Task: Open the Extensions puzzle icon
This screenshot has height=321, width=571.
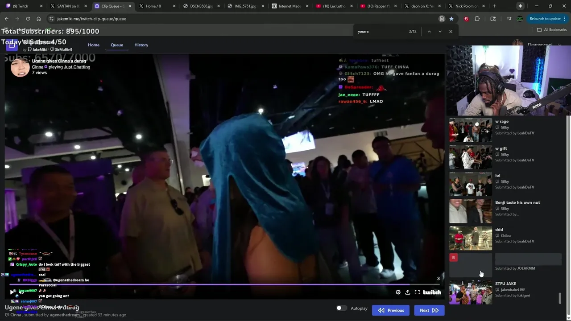Action: pyautogui.click(x=477, y=19)
